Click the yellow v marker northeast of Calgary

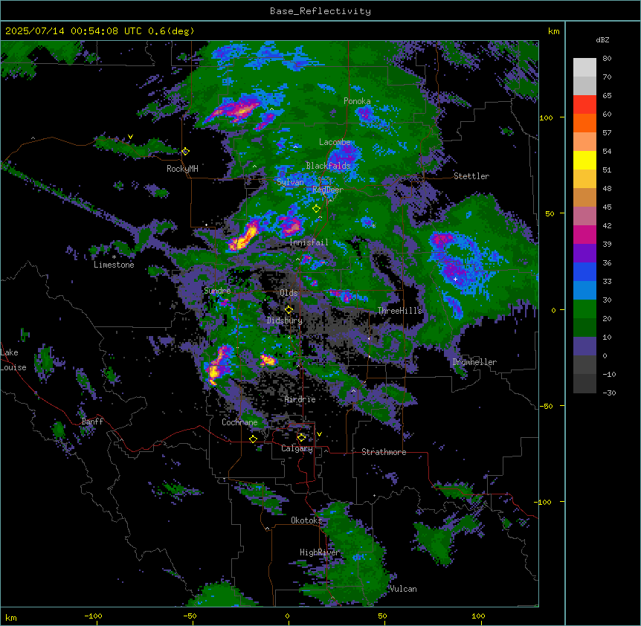tap(319, 434)
